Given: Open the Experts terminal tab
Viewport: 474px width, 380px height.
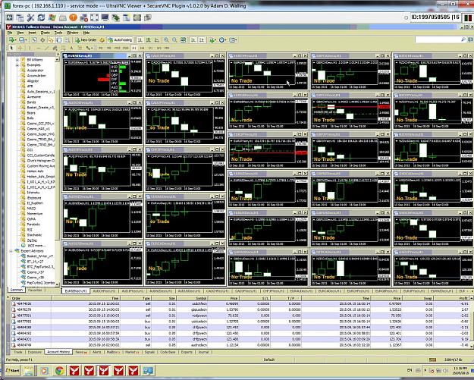Looking at the screenshot, I should 187,352.
